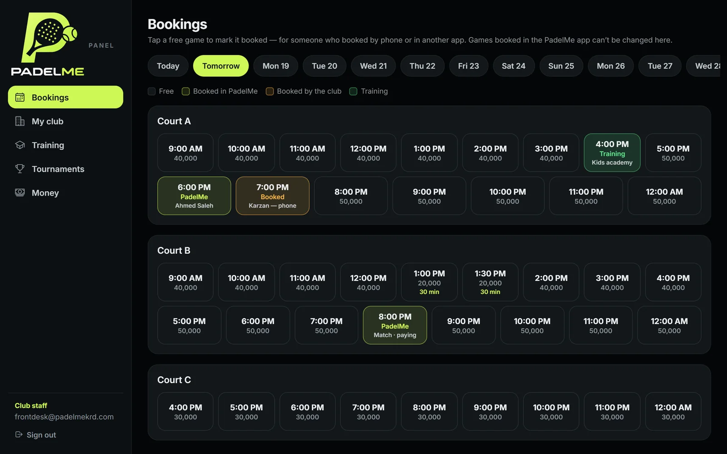Click the Booked by the club legend swatch
The height and width of the screenshot is (454, 727).
click(x=269, y=91)
